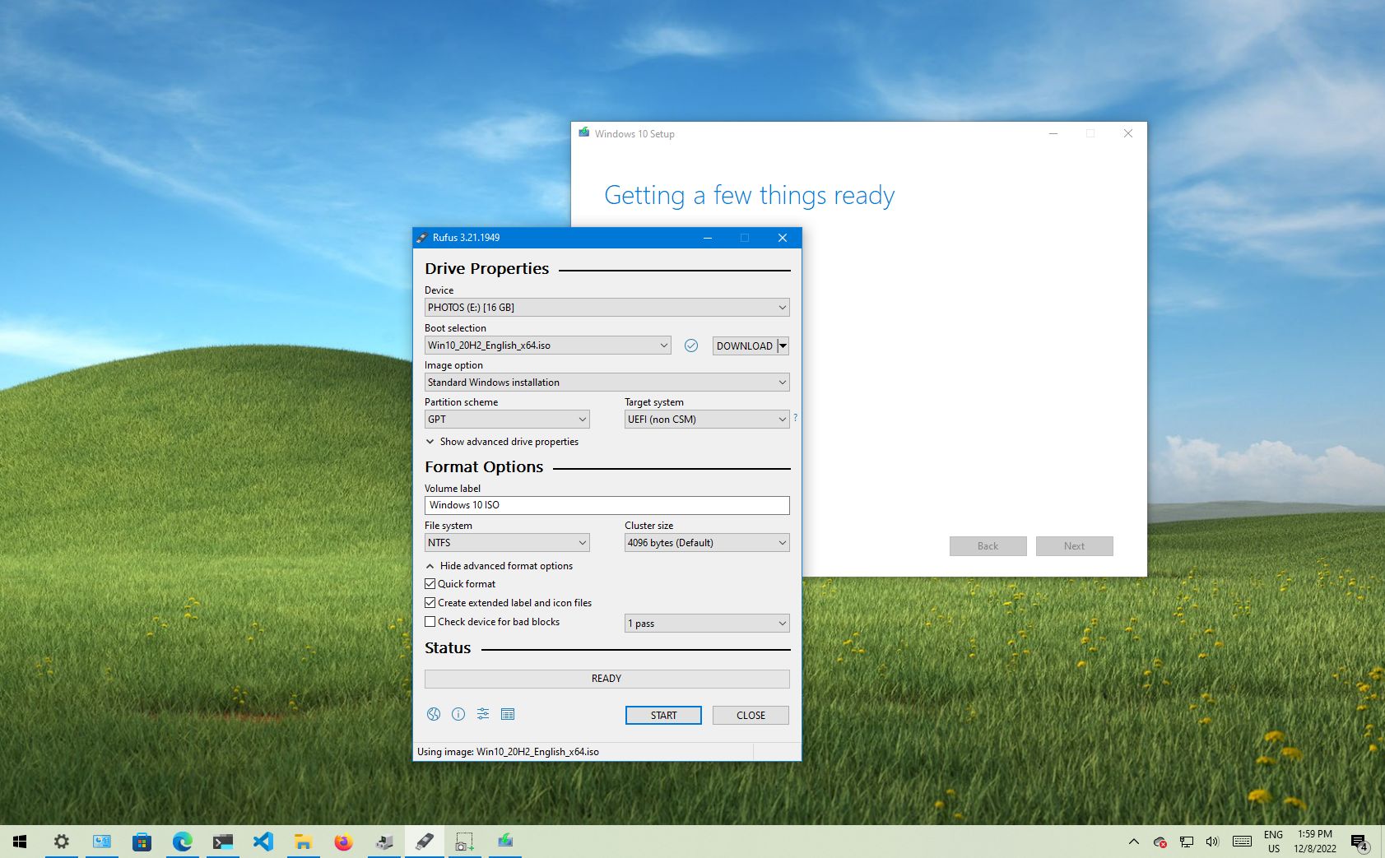Image resolution: width=1385 pixels, height=858 pixels.
Task: Edit the Volume label field Windows 10 ISO
Action: point(607,504)
